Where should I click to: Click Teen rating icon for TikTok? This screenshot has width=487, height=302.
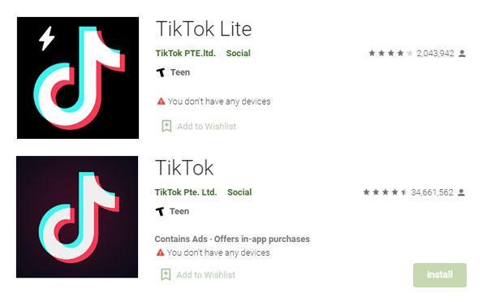[160, 212]
